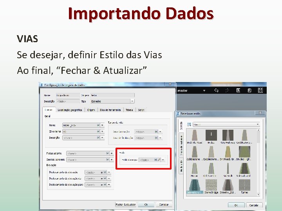Image resolution: width=282 pixels, height=211 pixels.
Task: Click Cancelar in the Selecionar estilo dialog
Action: tap(254, 205)
